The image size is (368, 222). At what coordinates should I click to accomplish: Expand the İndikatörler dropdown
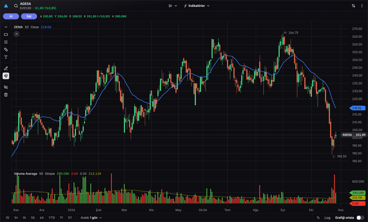tap(197, 6)
